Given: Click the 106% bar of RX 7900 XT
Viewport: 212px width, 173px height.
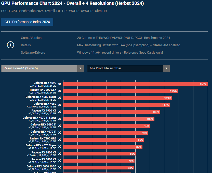Looking at the screenshot, I should coord(112,112).
